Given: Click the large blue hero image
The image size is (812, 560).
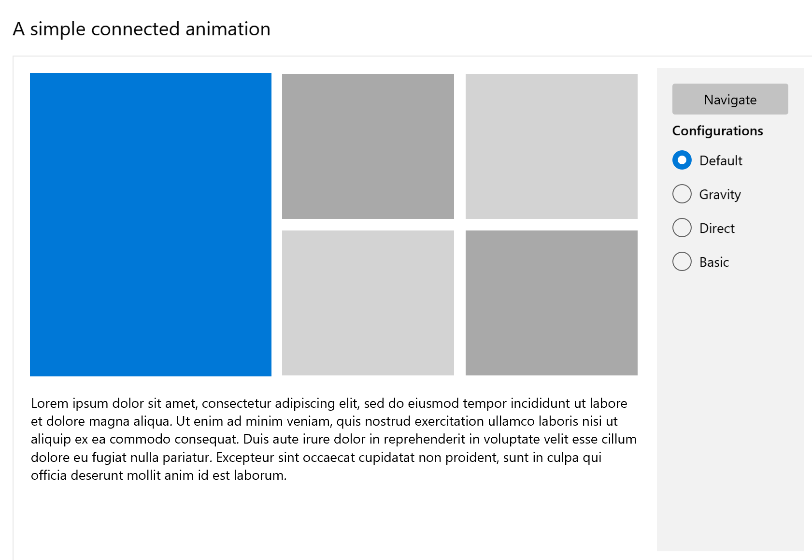Looking at the screenshot, I should 150,224.
